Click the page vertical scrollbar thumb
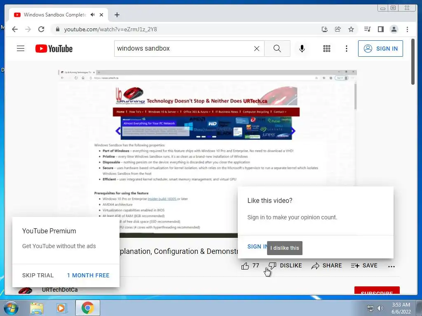Screen dimensions: 422x316 click(413, 62)
